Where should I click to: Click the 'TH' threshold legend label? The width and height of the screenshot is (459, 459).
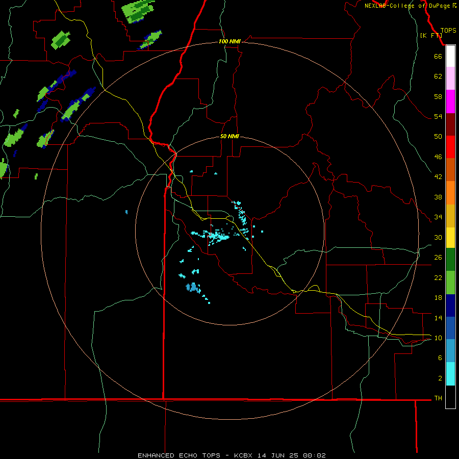[438, 398]
